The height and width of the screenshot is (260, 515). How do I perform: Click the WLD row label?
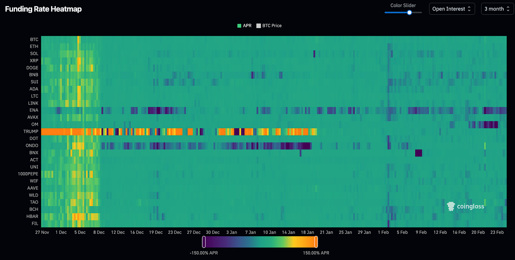pyautogui.click(x=34, y=195)
